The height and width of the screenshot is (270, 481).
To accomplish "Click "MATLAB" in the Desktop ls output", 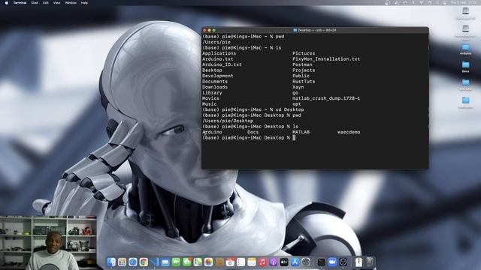I will click(x=301, y=132).
